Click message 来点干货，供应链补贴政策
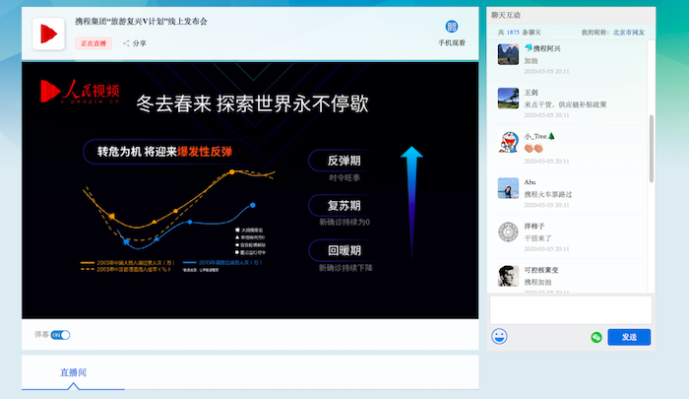 coord(565,104)
